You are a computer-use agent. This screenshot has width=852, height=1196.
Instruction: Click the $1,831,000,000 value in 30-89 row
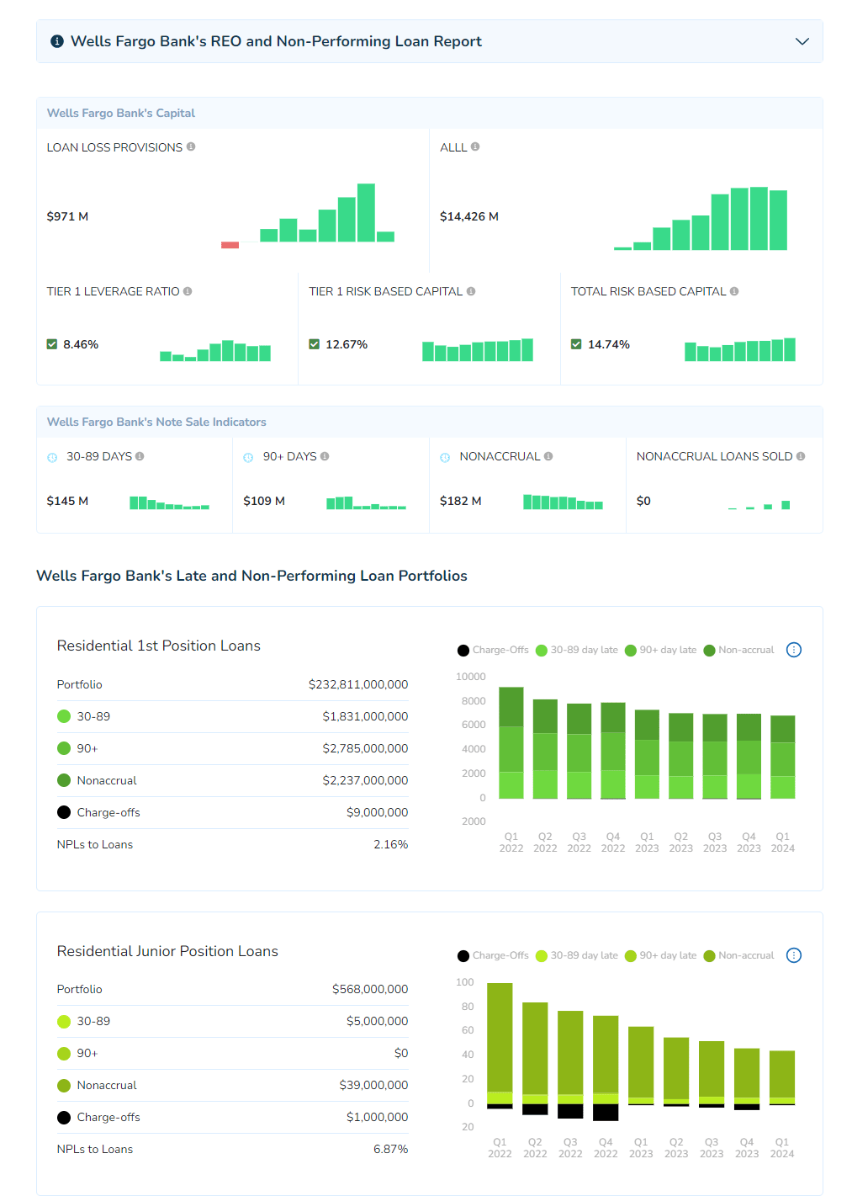click(x=365, y=716)
